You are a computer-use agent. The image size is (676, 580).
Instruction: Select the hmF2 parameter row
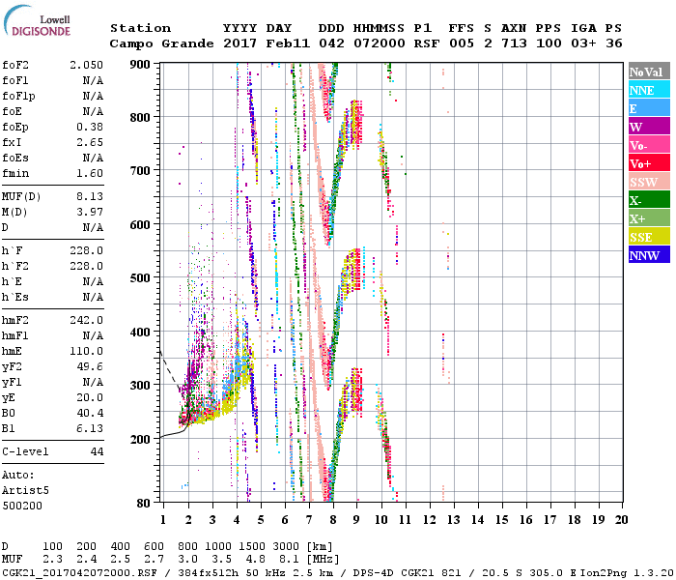[x=53, y=320]
